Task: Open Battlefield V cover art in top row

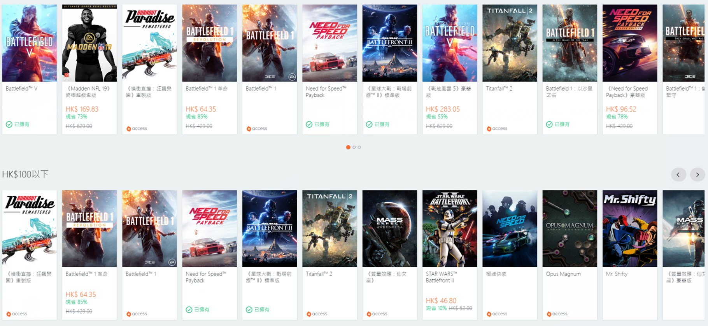Action: click(x=30, y=43)
